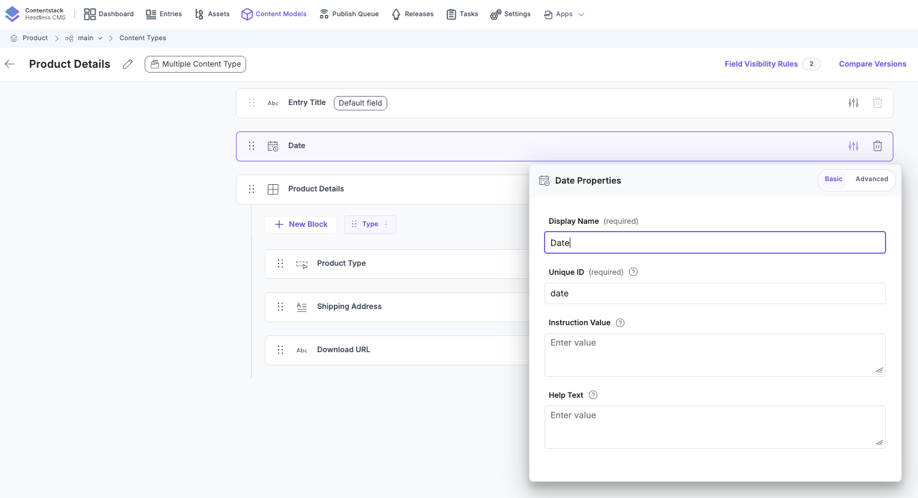The height and width of the screenshot is (498, 918).
Task: Open the Type block options menu
Action: (386, 224)
